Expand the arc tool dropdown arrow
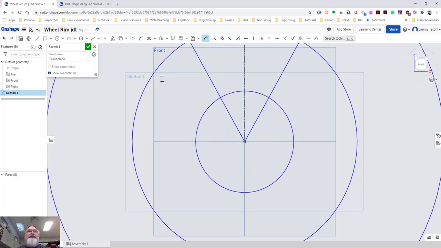The height and width of the screenshot is (248, 441). coord(75,38)
